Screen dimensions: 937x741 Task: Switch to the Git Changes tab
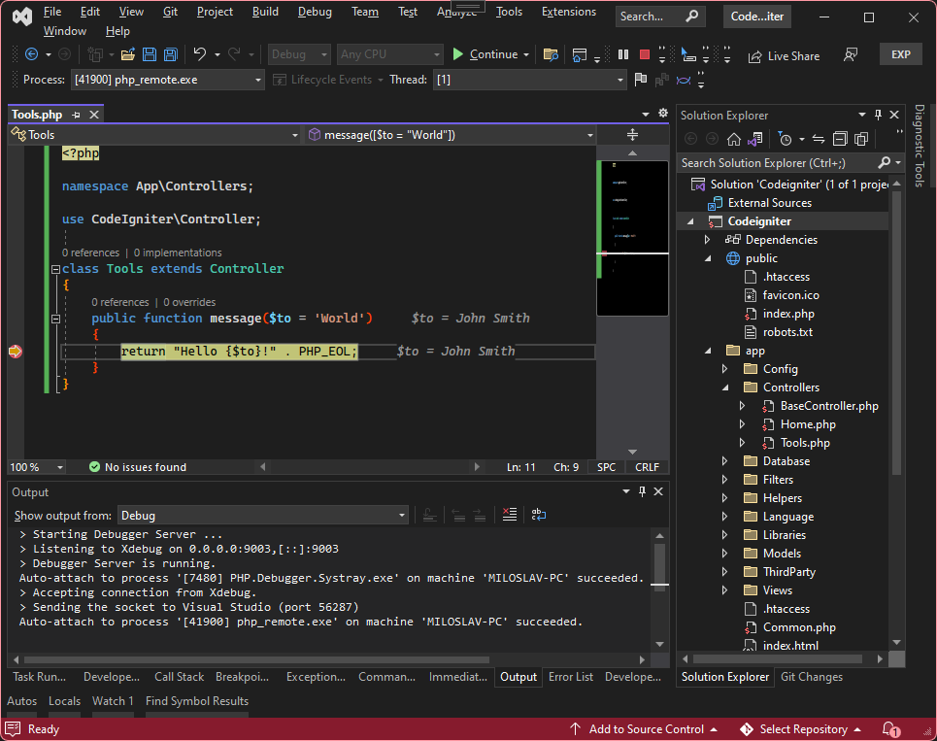point(811,677)
